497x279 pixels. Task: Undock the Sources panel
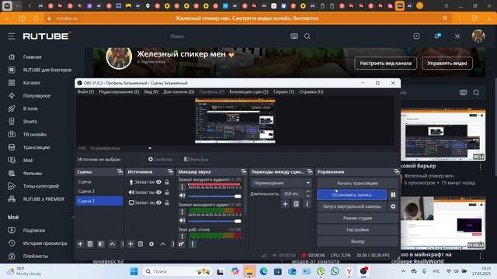171,172
